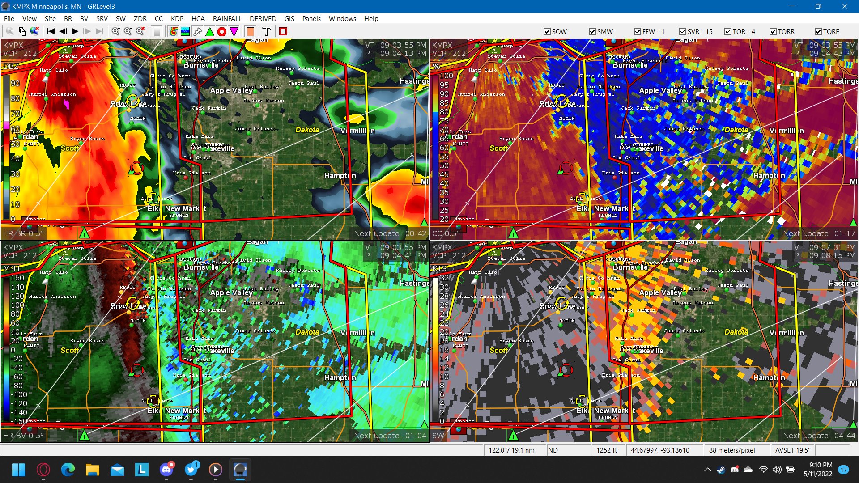
Task: Disable the SQW warning checkbox
Action: [547, 31]
